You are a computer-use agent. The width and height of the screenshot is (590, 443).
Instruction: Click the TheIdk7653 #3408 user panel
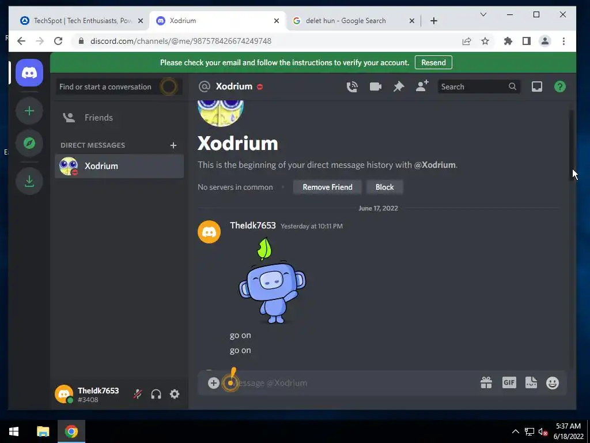click(90, 394)
